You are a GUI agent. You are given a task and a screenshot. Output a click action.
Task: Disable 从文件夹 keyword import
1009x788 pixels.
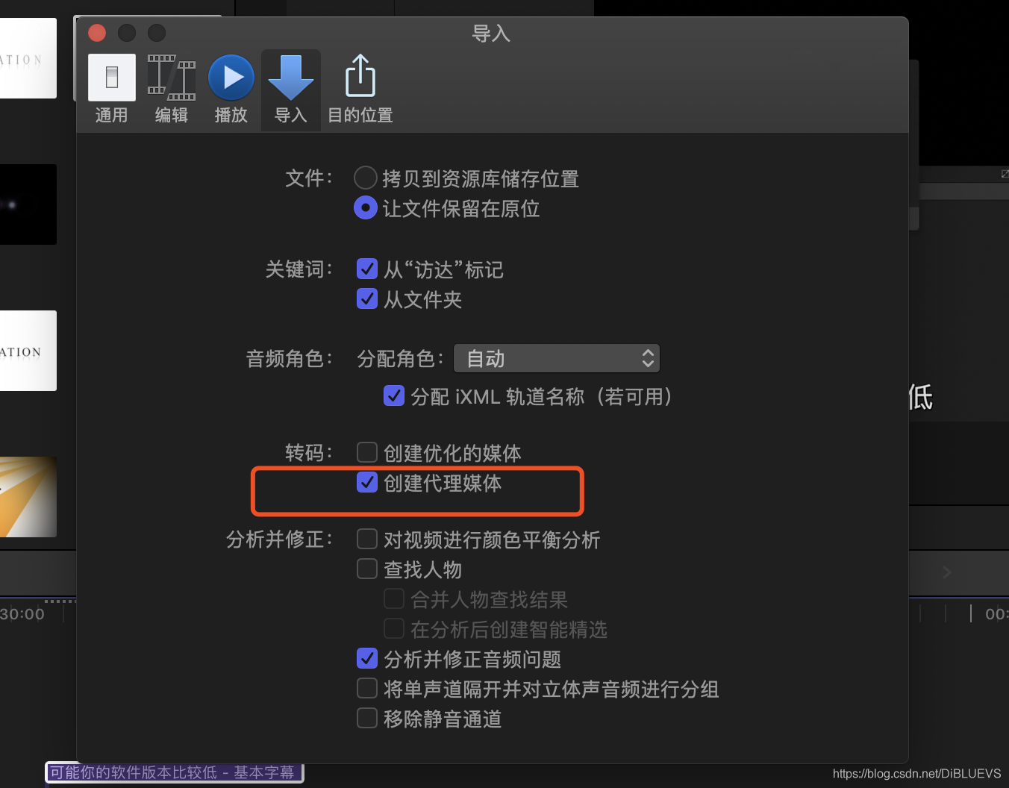tap(366, 298)
